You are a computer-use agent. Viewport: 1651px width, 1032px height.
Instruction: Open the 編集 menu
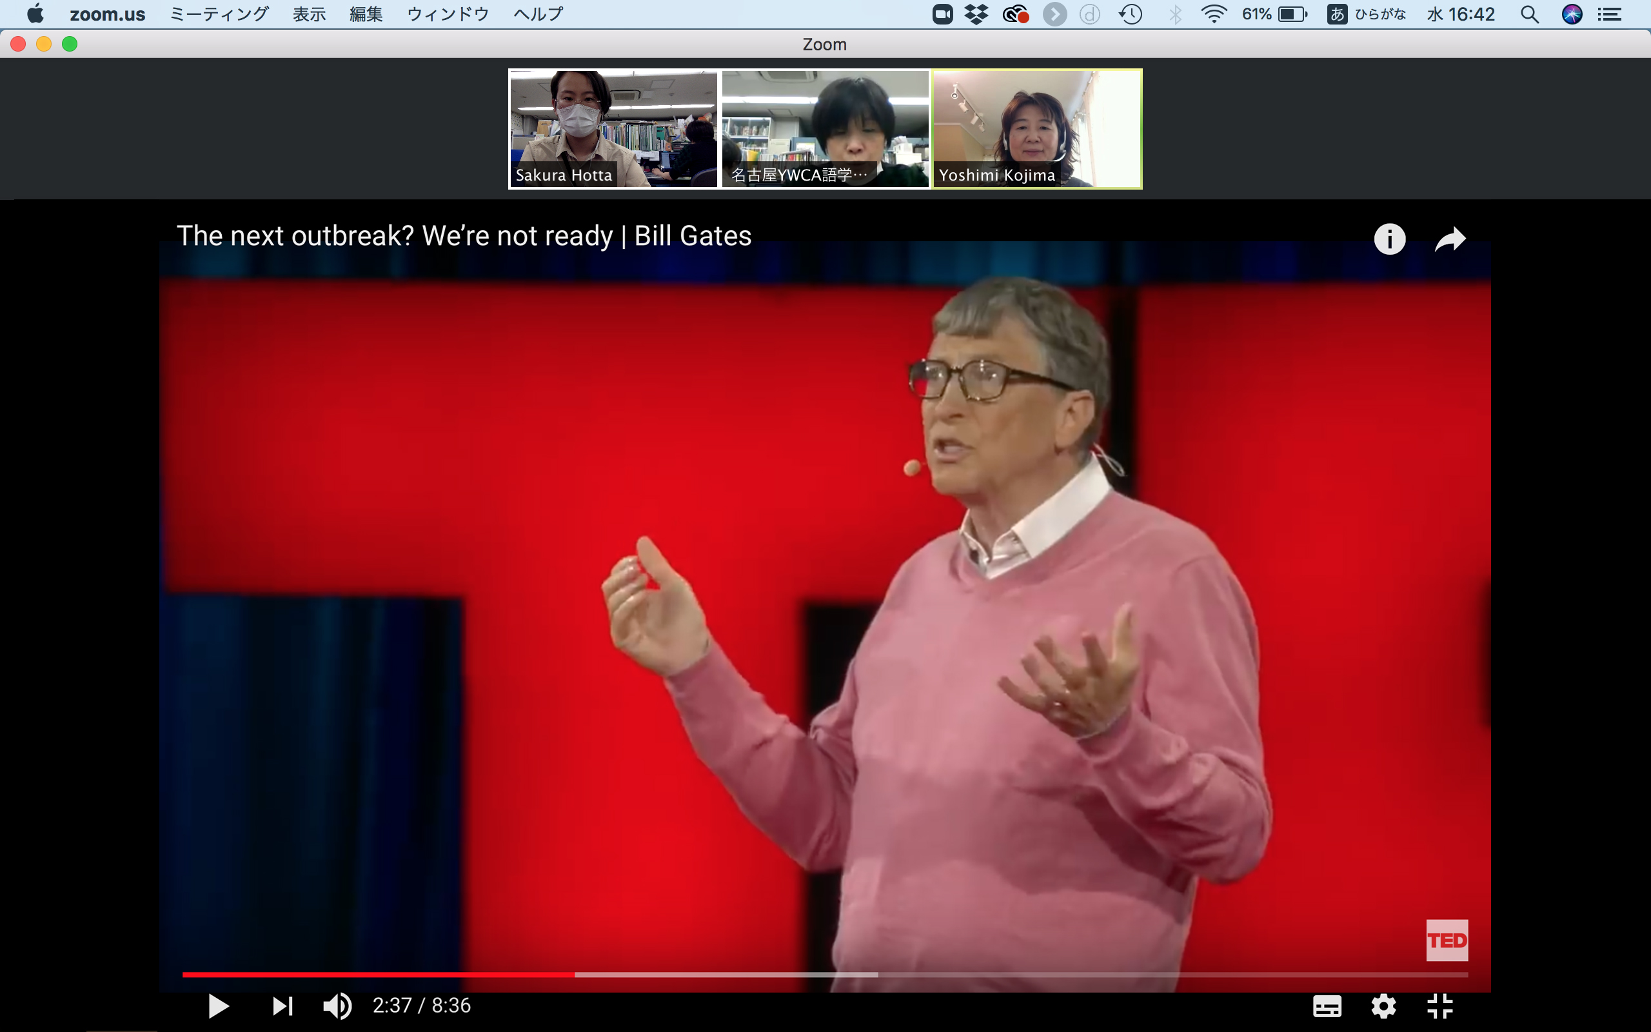[366, 14]
